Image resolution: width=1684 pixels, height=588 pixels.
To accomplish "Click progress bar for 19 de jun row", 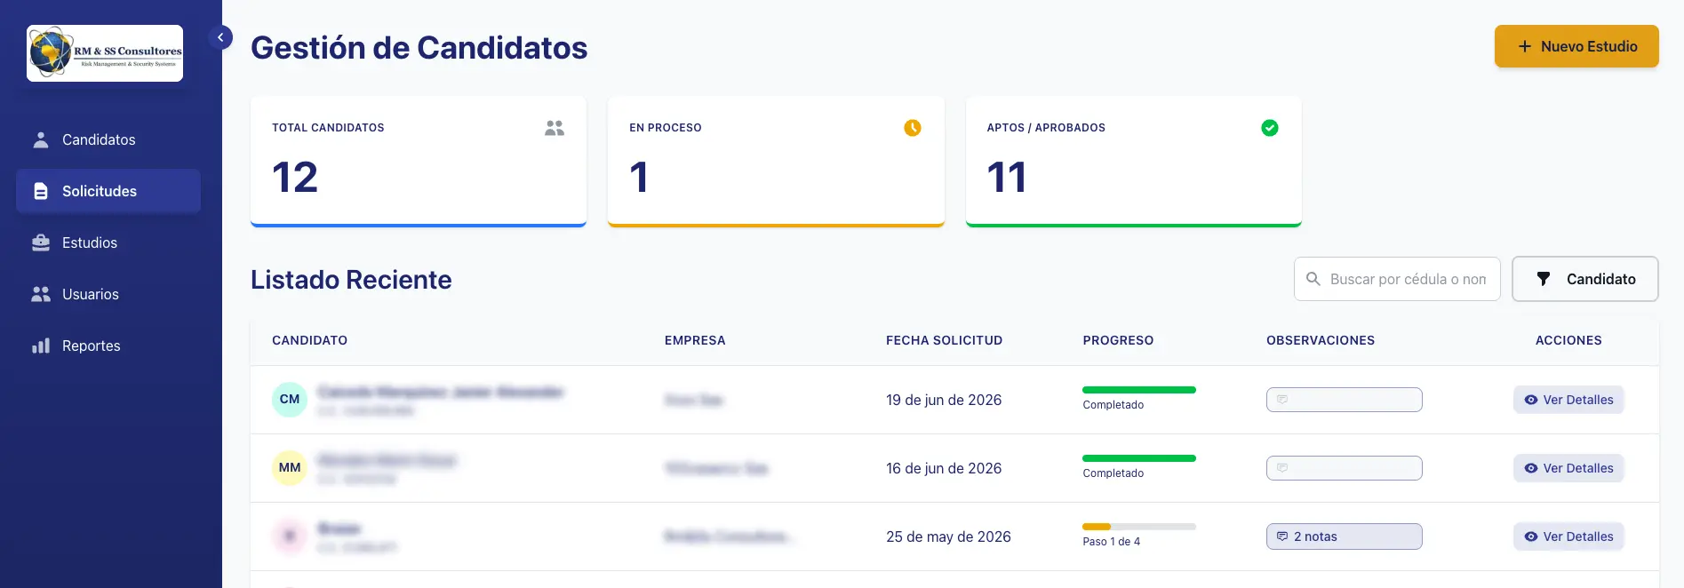I will tap(1139, 390).
